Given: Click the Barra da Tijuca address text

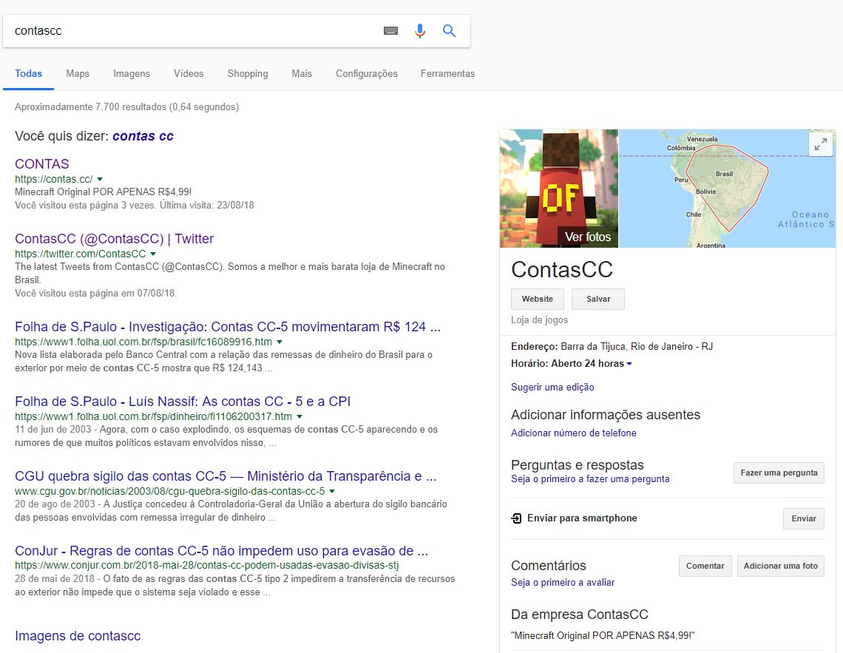Looking at the screenshot, I should coord(637,347).
